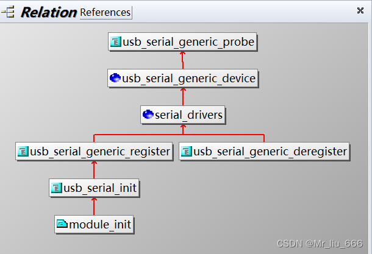
Task: Click the References relation type button
Action: [x=106, y=12]
